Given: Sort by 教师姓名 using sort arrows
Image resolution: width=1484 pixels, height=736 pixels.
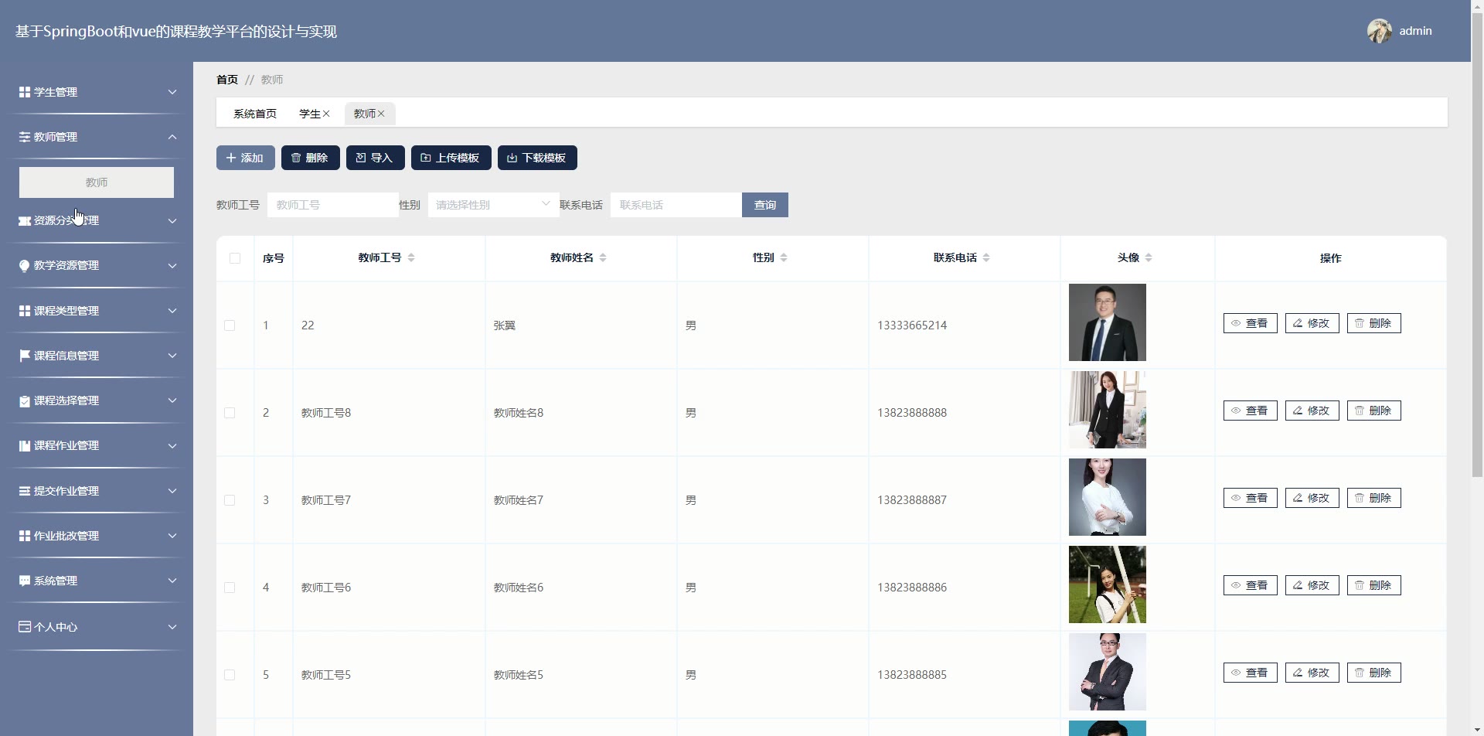Looking at the screenshot, I should point(603,257).
